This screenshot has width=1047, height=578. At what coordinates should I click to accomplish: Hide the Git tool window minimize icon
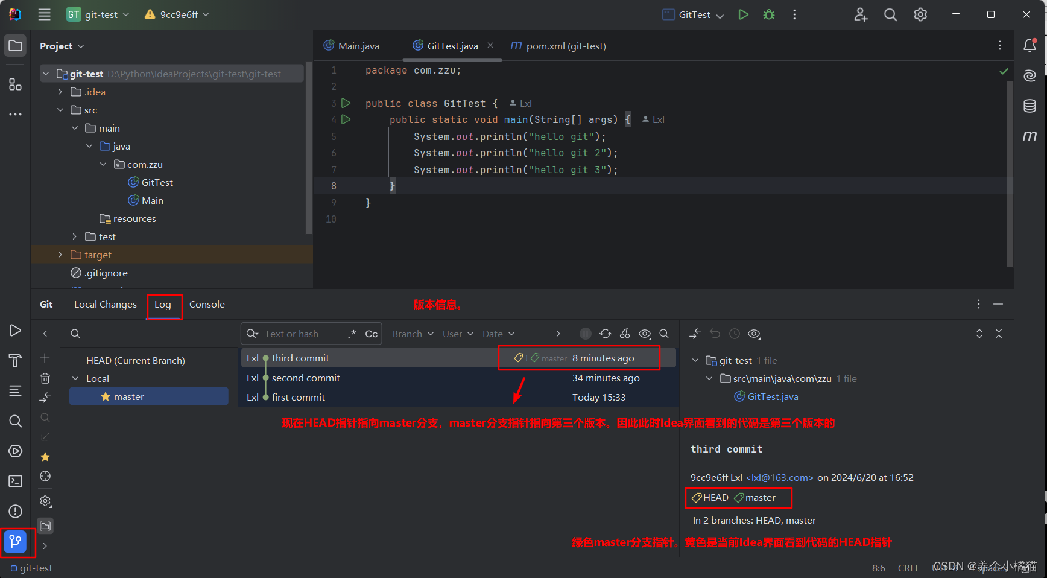998,304
